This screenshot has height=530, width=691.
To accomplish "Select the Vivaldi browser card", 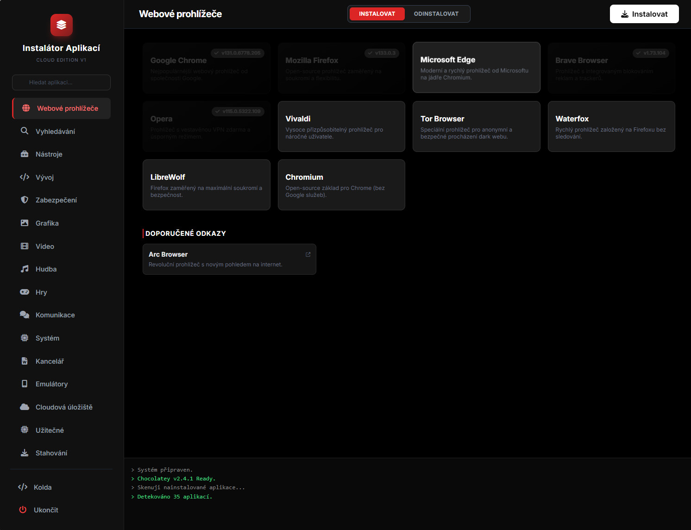I will (341, 126).
